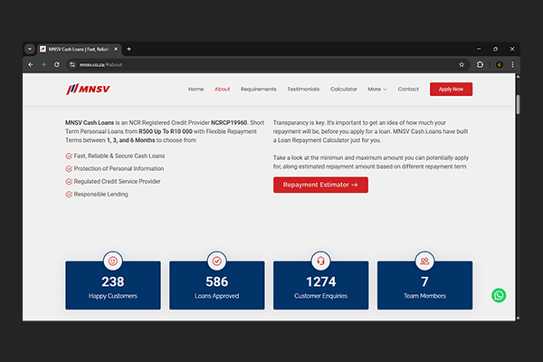Viewport: 543px width, 362px height.
Task: Click the MNSV Cash Loans browser tab
Action: pos(79,49)
